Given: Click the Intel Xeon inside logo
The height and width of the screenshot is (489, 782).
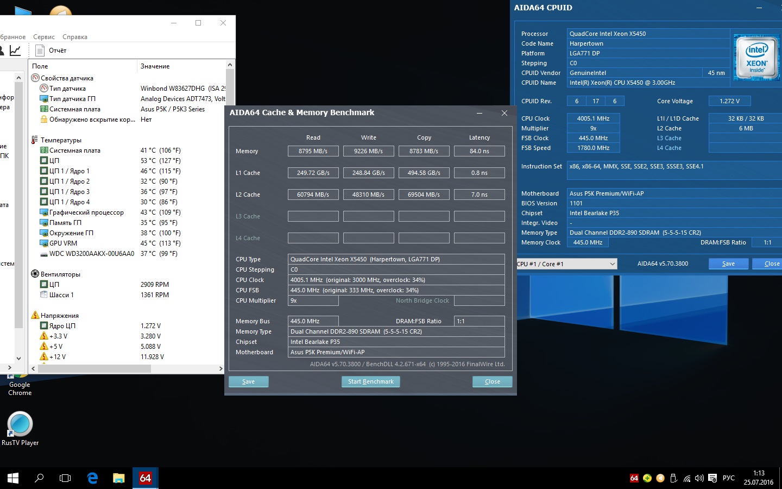Looking at the screenshot, I should click(x=756, y=58).
